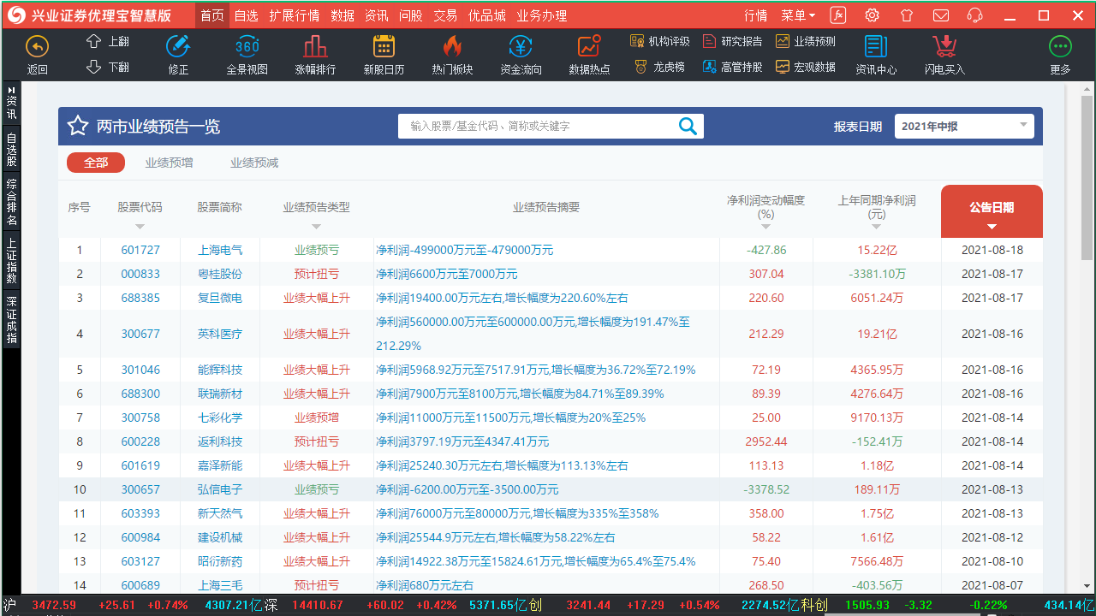
Task: Switch to the 业绩预减 tab
Action: (253, 162)
